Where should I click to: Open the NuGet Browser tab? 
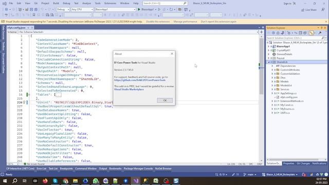tap(163, 169)
